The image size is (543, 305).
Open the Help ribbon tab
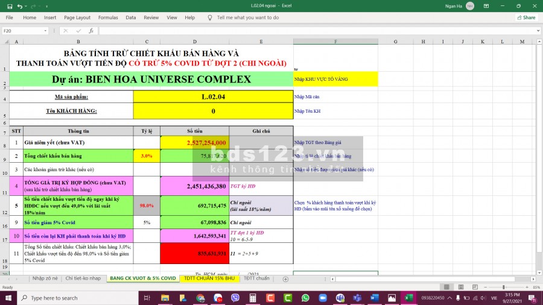click(190, 17)
